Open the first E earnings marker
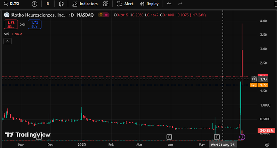This screenshot has height=148, width=277. pos(169,137)
